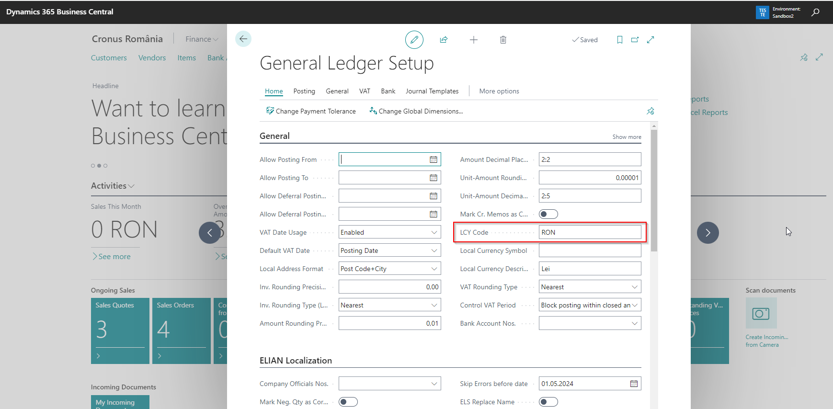This screenshot has width=833, height=409.
Task: Switch to the General tab
Action: [337, 91]
